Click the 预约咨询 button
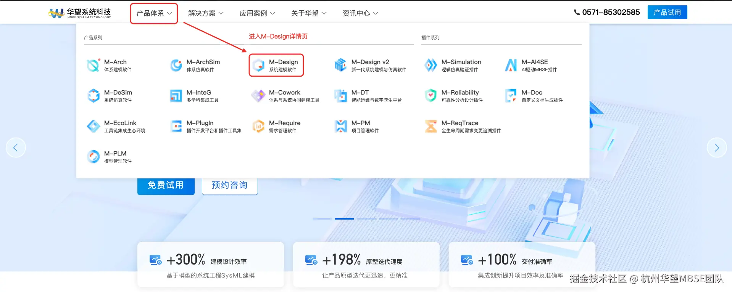This screenshot has width=732, height=292. [x=230, y=186]
